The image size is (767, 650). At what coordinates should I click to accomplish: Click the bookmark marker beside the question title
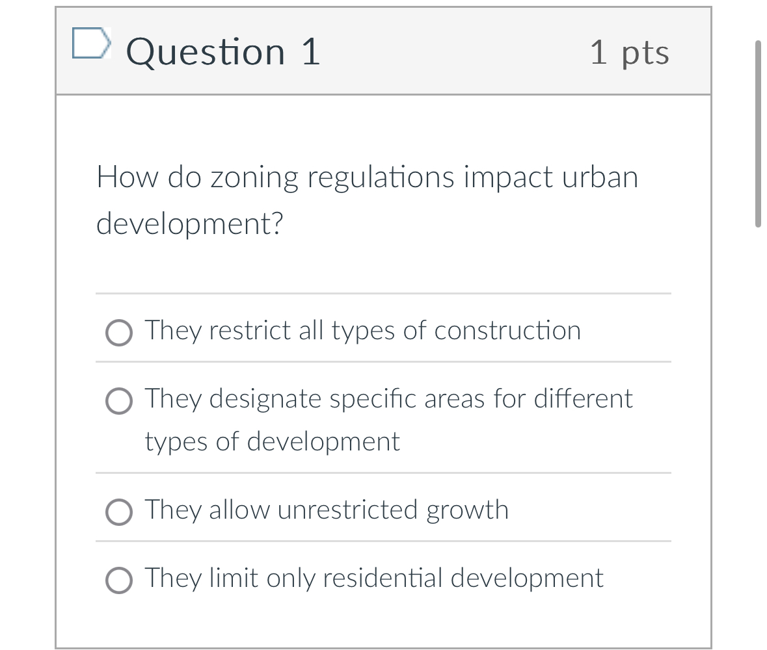pyautogui.click(x=92, y=43)
